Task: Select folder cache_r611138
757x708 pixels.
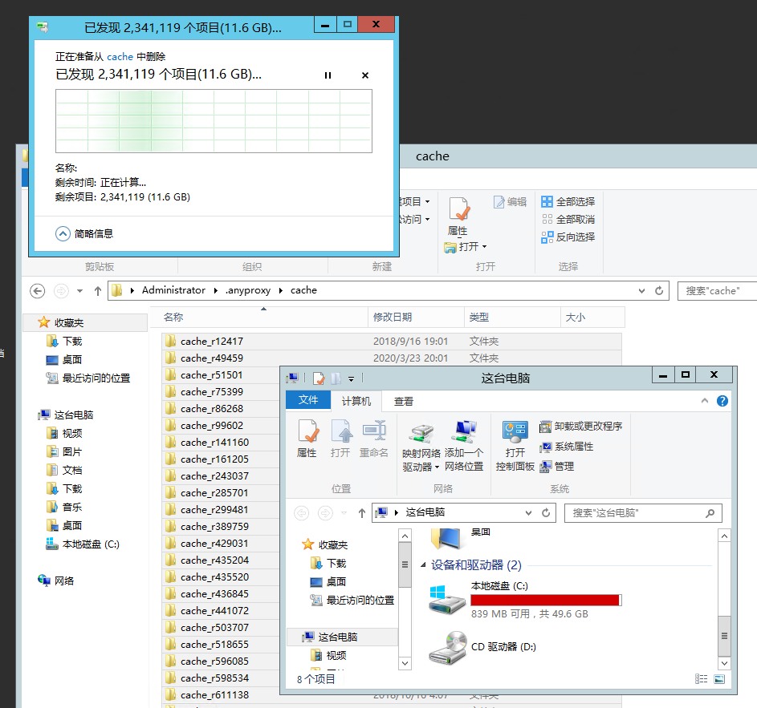Action: [x=221, y=695]
